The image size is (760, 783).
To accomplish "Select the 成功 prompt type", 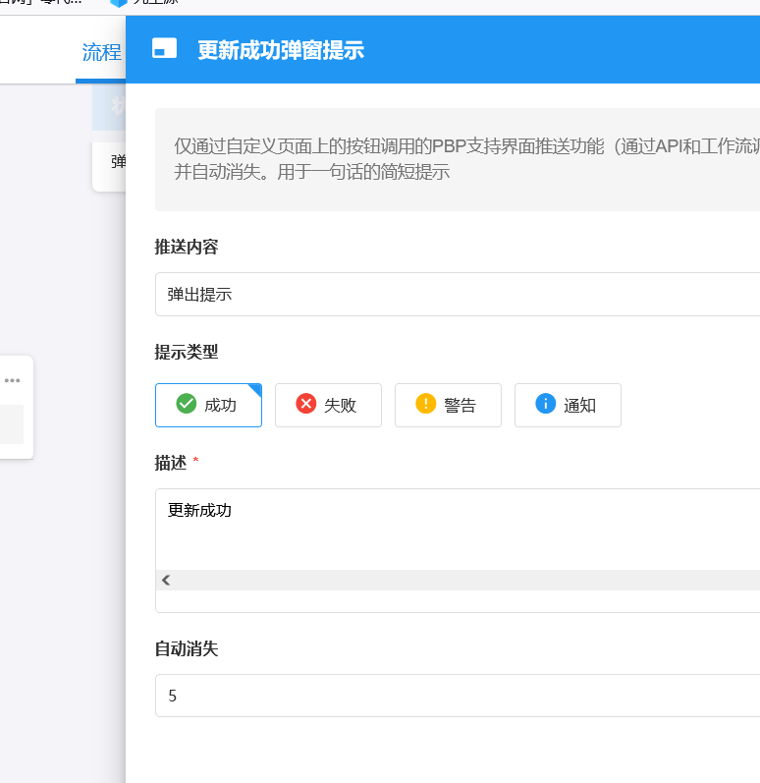I will (x=208, y=405).
